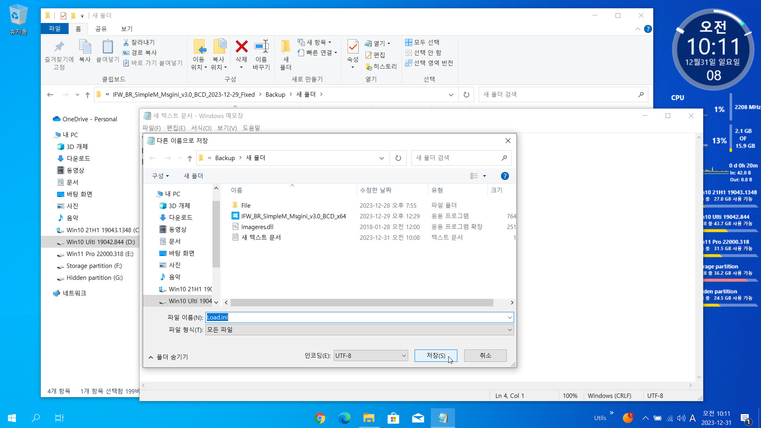Open Notepad View (보기) menu

tap(227, 128)
